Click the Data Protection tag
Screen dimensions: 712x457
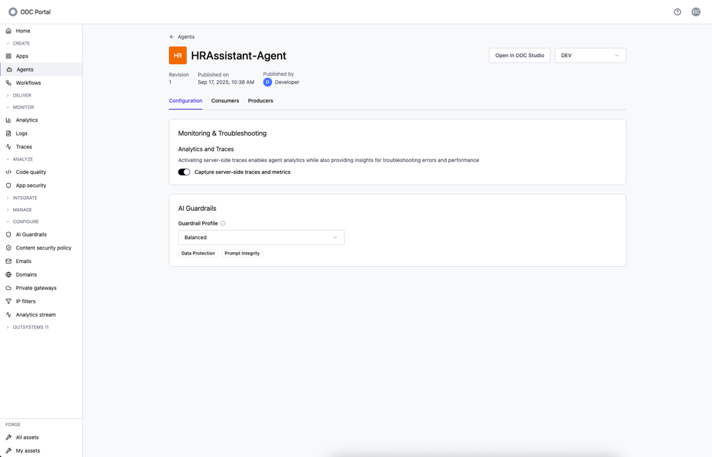(x=198, y=253)
